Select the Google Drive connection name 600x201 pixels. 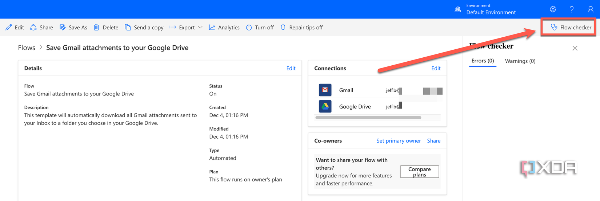[x=355, y=107]
